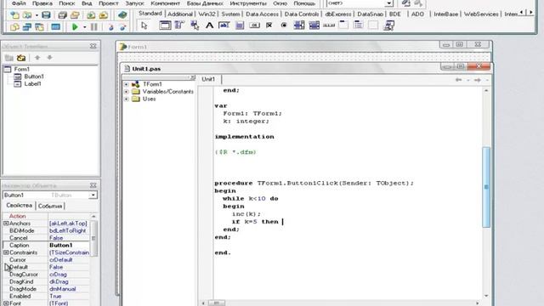Select the RadioButton component icon

[x=284, y=25]
